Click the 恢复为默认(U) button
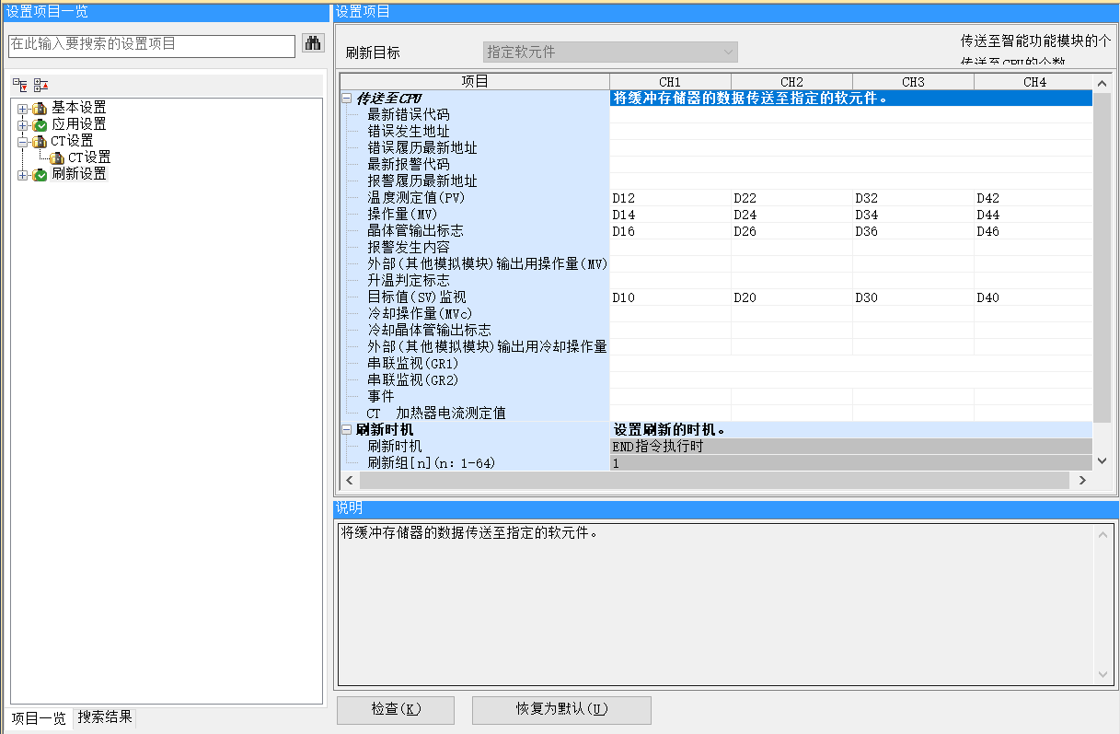The height and width of the screenshot is (734, 1120). tap(561, 710)
